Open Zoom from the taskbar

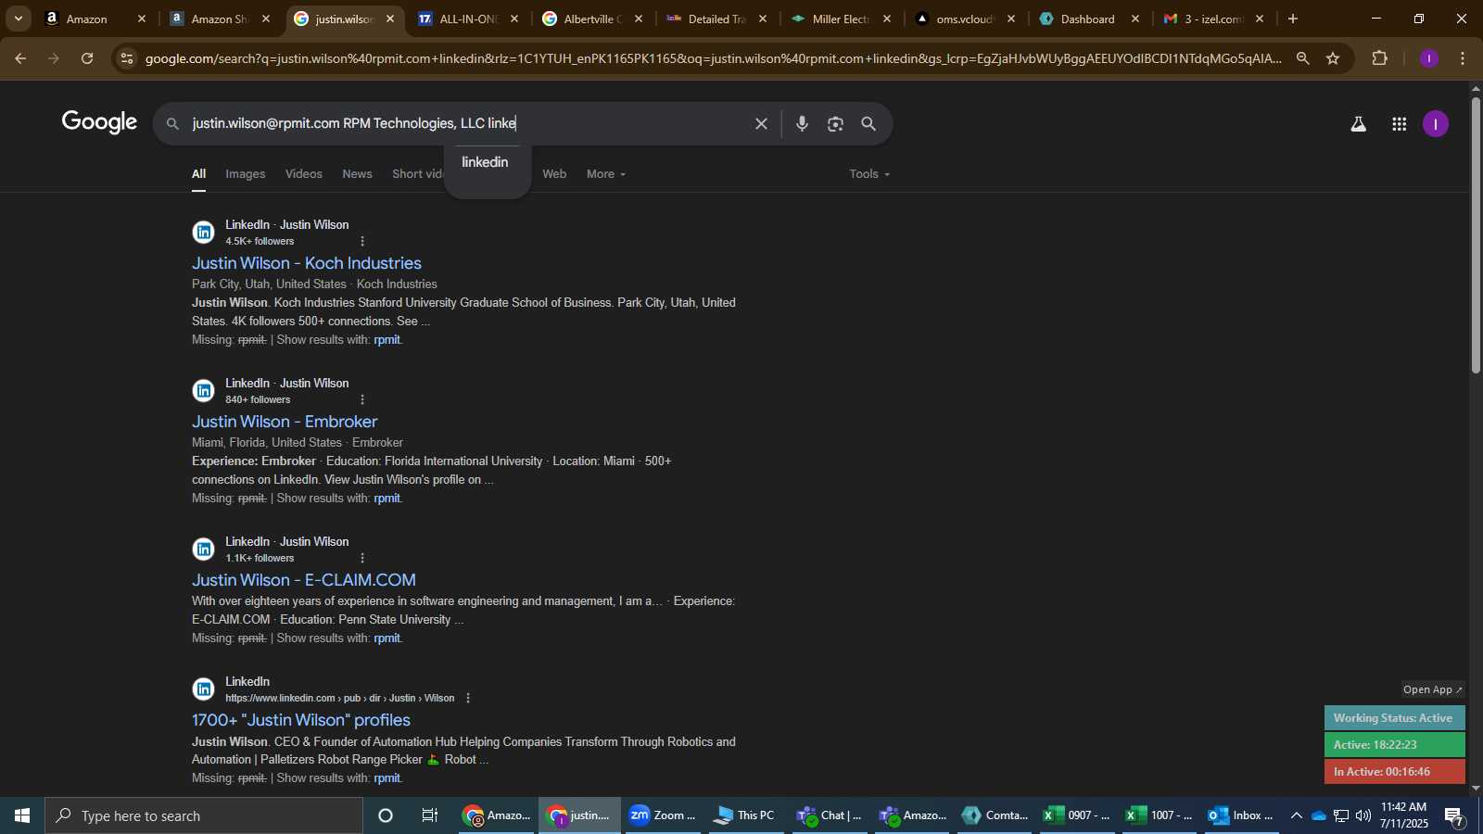(663, 815)
